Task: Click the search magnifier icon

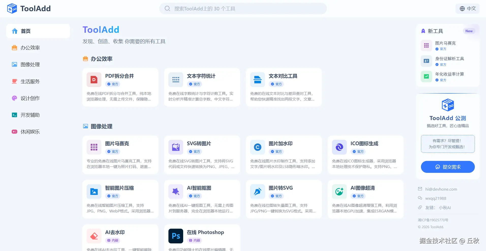Action: tap(167, 9)
